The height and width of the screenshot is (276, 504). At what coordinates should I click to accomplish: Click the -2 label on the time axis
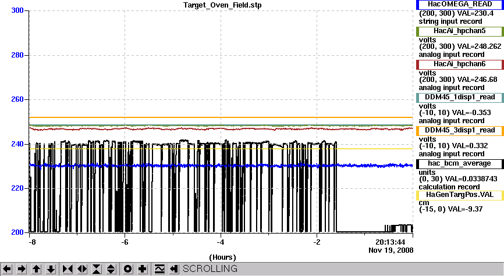[317, 242]
